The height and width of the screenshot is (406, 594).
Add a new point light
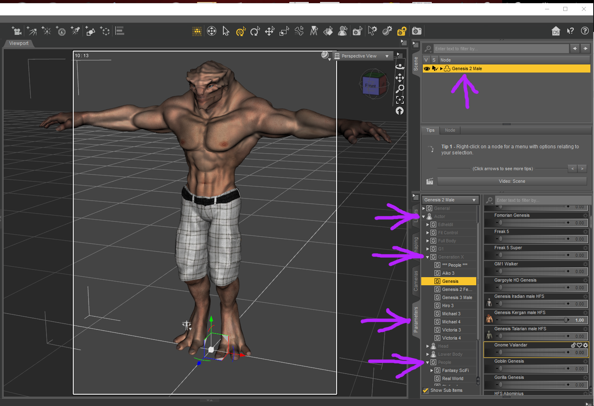tap(47, 31)
